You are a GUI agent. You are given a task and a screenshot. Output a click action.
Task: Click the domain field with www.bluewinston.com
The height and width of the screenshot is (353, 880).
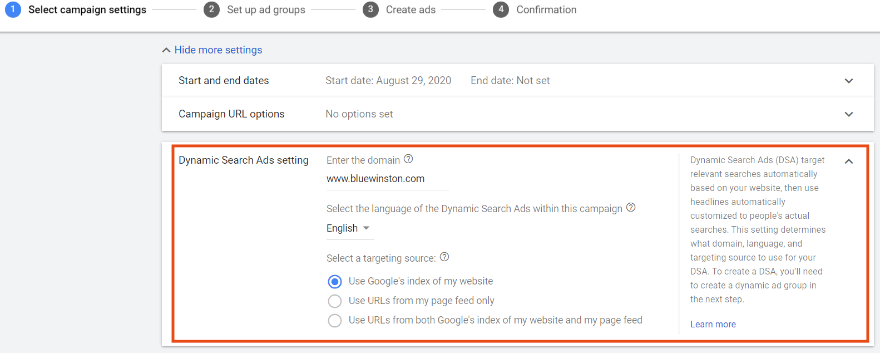(387, 179)
